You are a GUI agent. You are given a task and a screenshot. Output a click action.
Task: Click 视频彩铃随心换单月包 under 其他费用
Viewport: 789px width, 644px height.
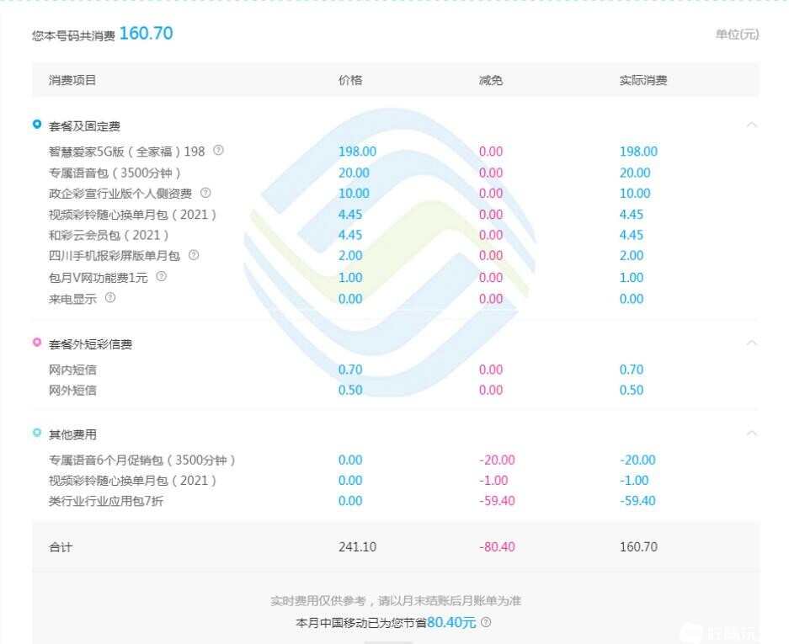pyautogui.click(x=133, y=481)
